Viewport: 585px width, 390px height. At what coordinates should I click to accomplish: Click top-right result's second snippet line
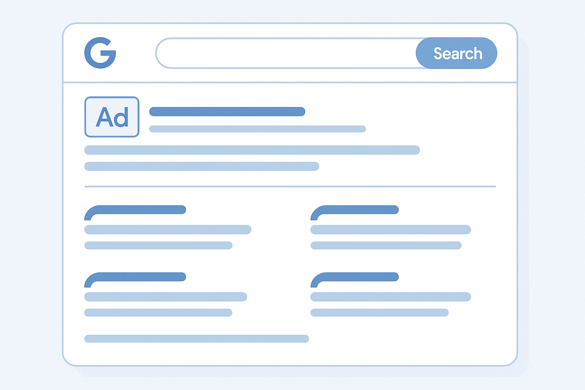[x=386, y=245]
